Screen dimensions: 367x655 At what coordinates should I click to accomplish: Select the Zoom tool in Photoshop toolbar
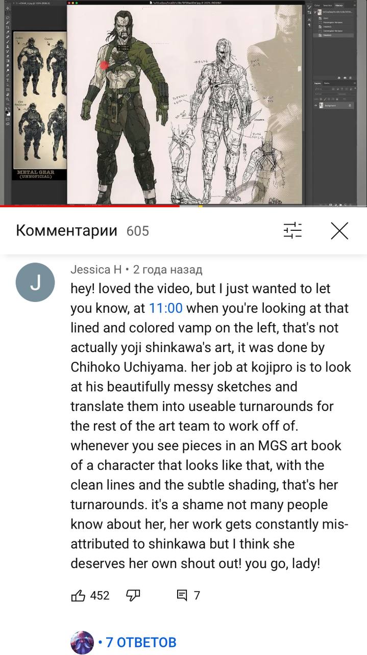pos(8,99)
